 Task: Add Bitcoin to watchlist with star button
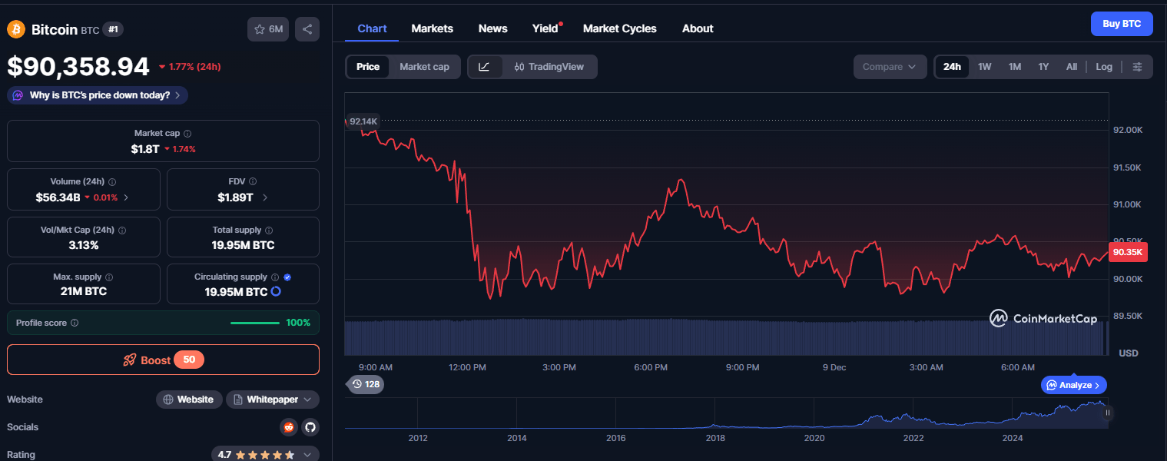tap(268, 29)
